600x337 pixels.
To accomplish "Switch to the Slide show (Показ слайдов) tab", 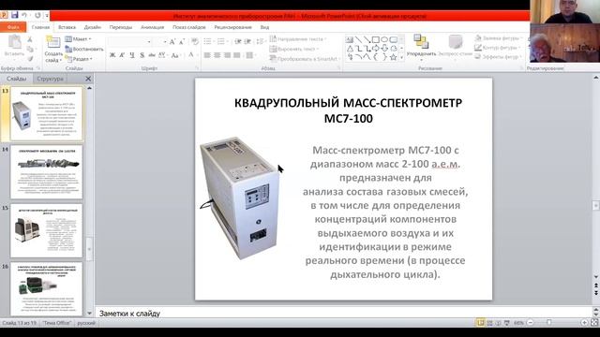I will (x=189, y=27).
